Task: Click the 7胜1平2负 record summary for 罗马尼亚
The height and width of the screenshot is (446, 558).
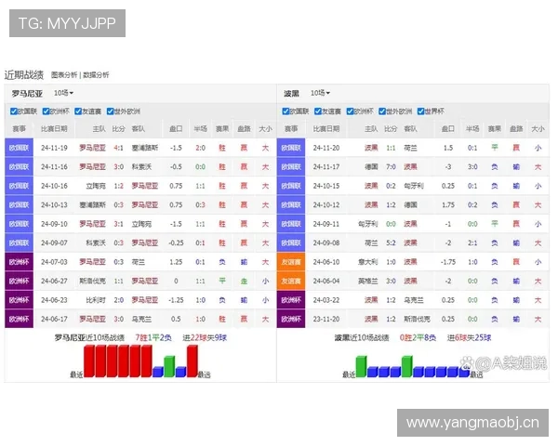Action: click(153, 337)
